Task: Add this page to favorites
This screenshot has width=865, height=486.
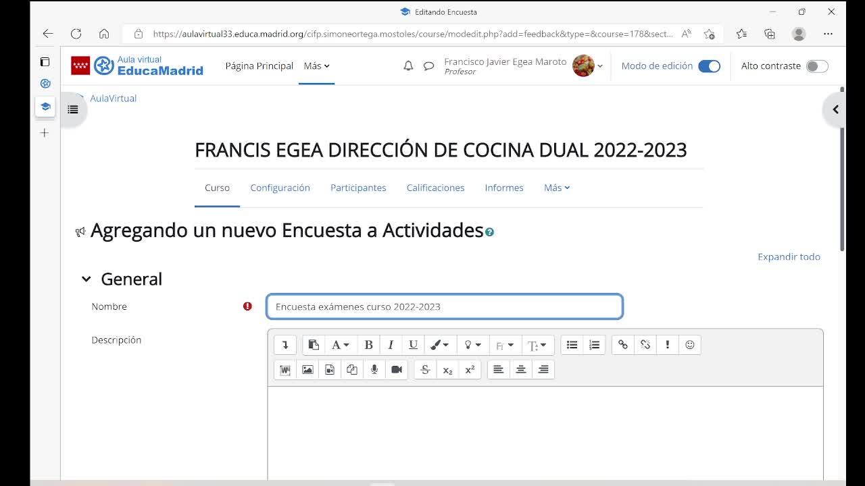Action: (x=709, y=34)
